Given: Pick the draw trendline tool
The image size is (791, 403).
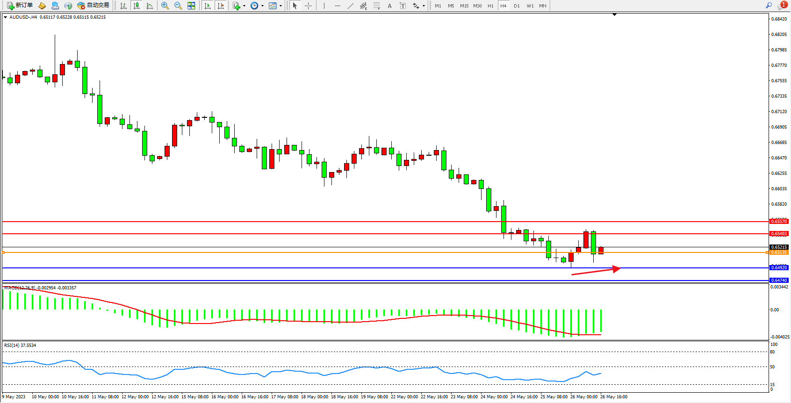Looking at the screenshot, I should click(x=351, y=6).
